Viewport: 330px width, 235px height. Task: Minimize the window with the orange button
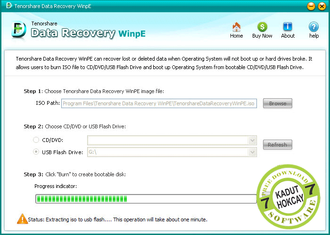(311, 6)
